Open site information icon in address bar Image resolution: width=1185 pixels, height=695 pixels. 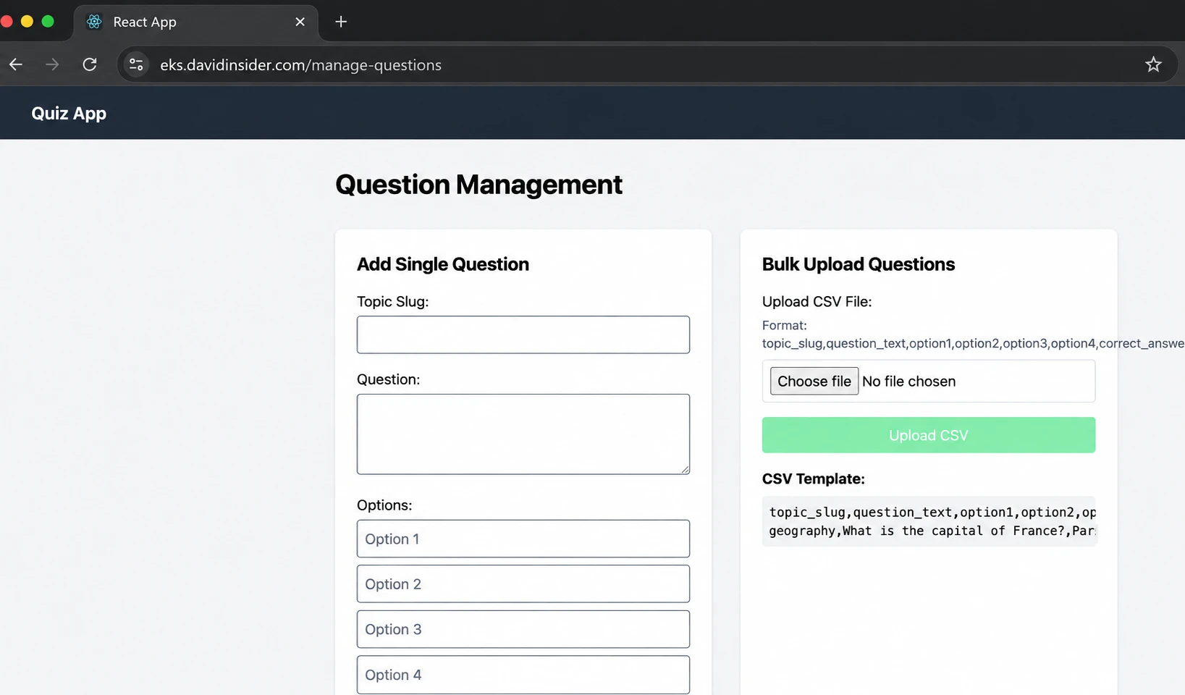[136, 64]
